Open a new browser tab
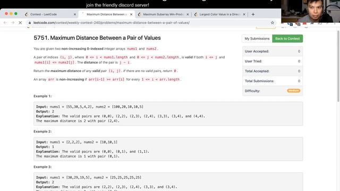The height and width of the screenshot is (191, 340). (x=253, y=14)
